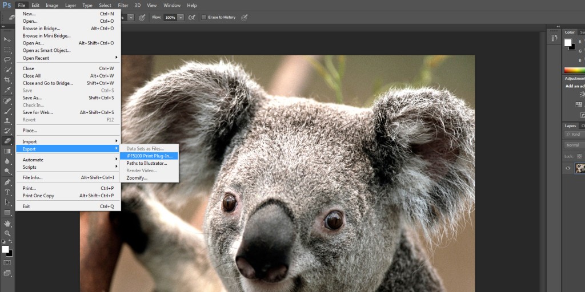Select the Path Selection tool

pos(7,202)
